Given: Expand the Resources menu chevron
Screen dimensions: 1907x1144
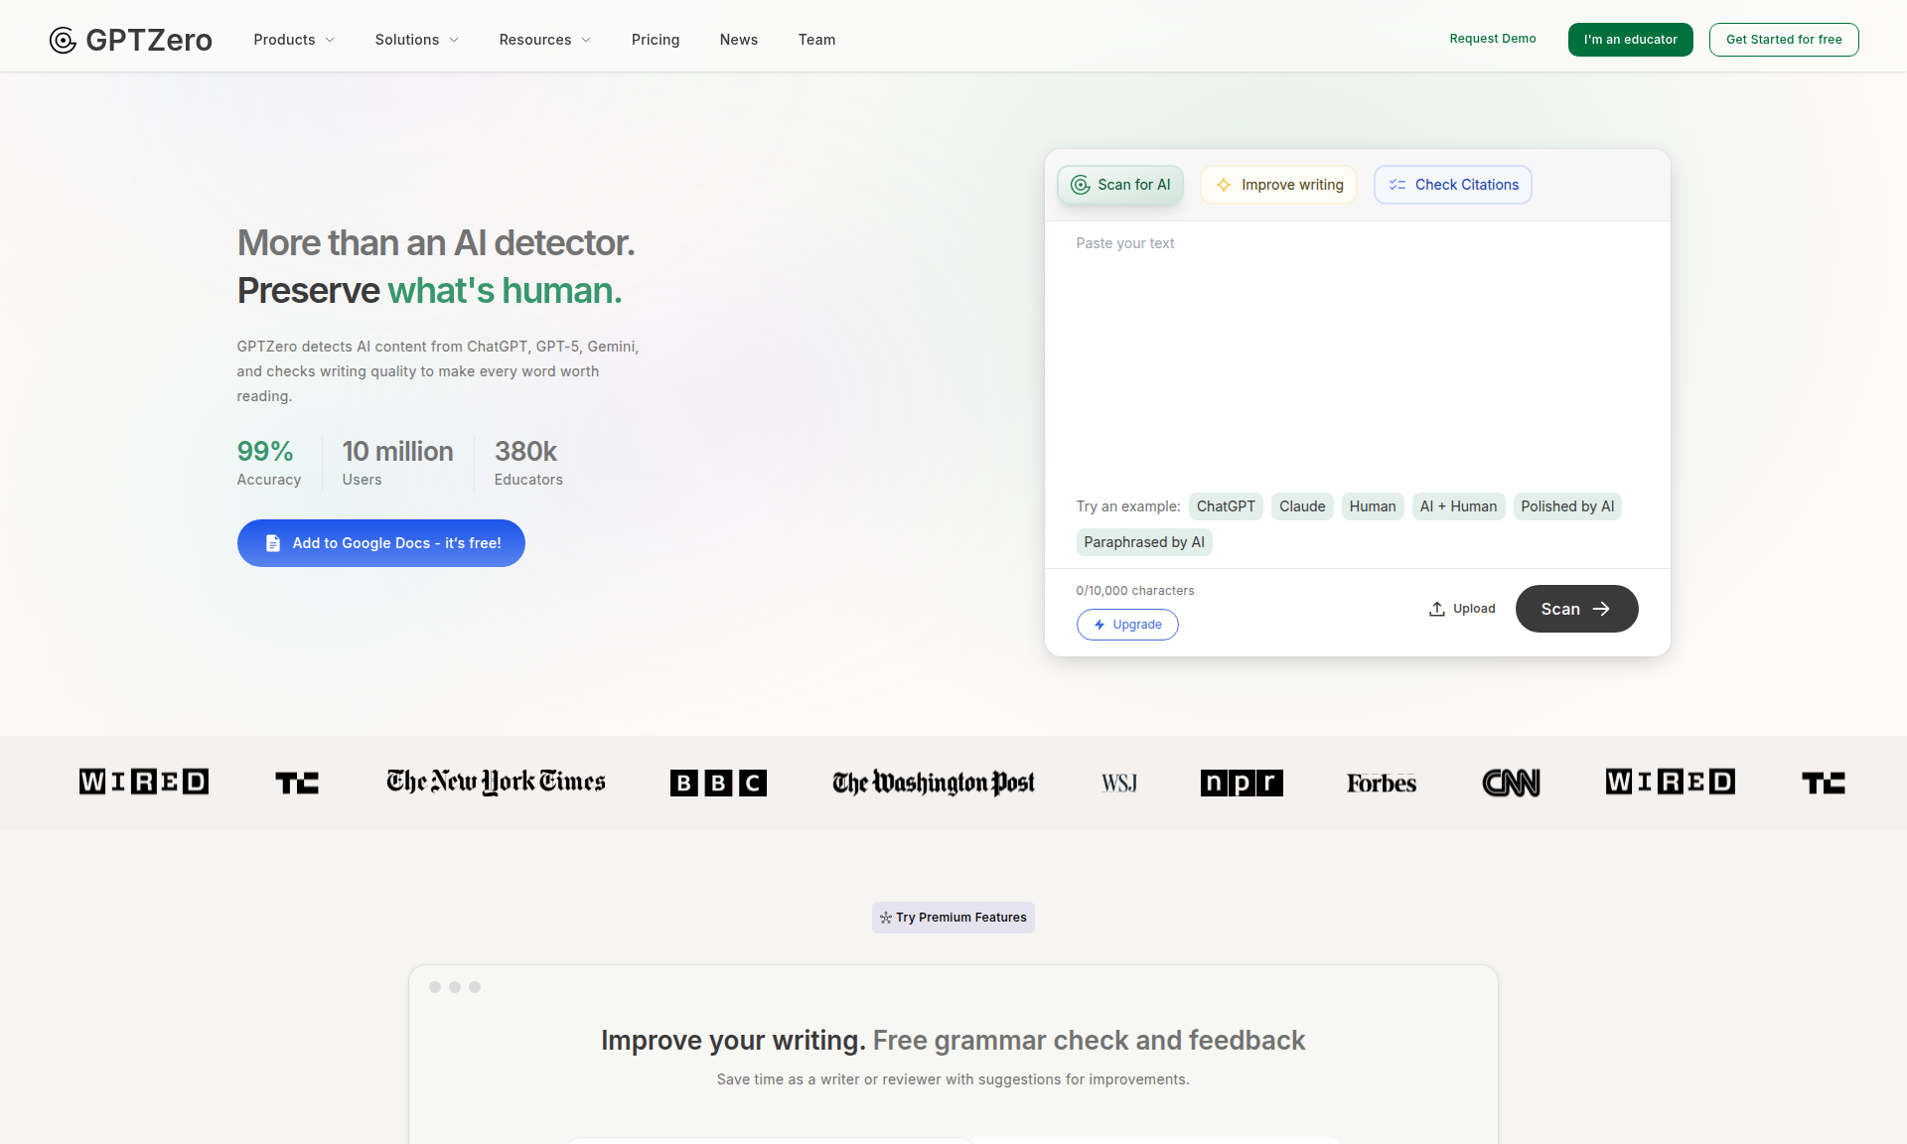Looking at the screenshot, I should [586, 40].
